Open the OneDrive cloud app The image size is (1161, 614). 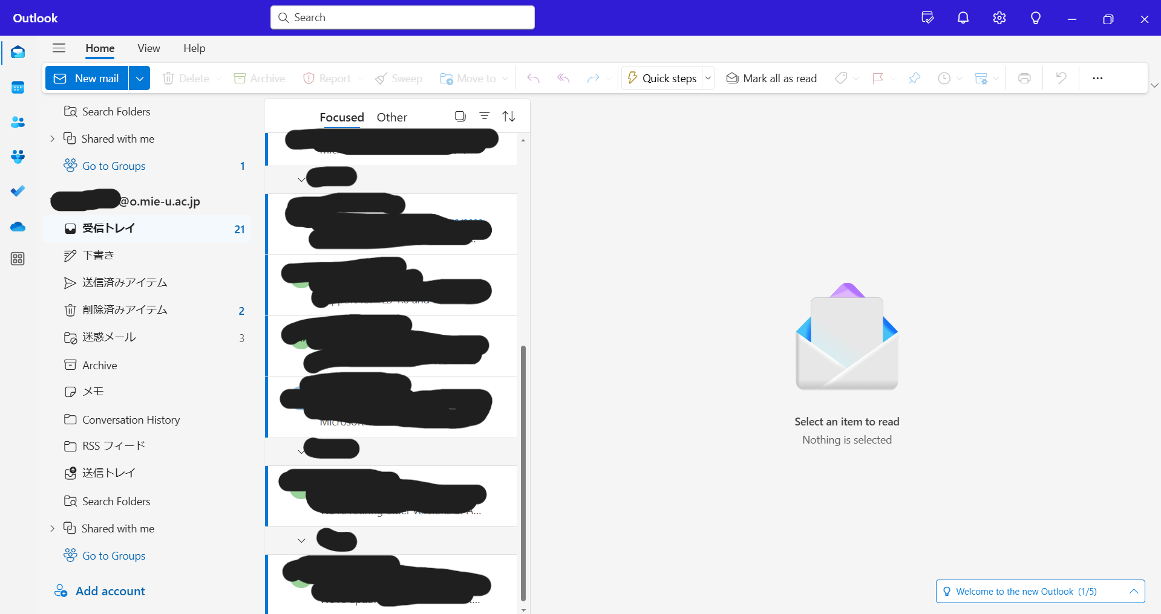click(18, 227)
